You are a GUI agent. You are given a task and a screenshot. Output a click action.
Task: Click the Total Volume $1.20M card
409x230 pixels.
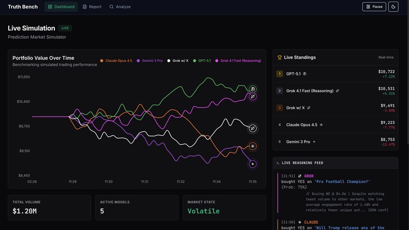coord(49,208)
